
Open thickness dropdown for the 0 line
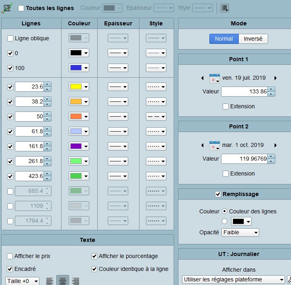tap(118, 53)
